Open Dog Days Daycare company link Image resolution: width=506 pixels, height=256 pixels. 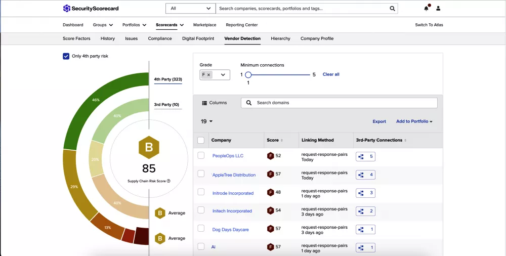(230, 230)
